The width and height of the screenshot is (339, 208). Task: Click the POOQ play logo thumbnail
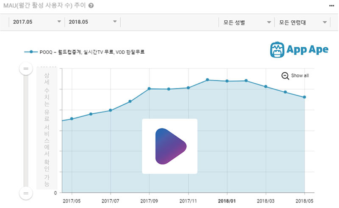click(170, 146)
